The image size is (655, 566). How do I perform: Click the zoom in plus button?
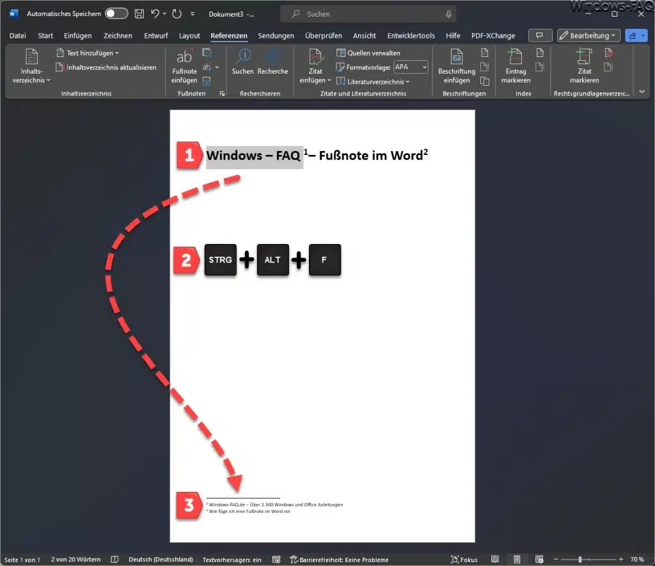621,560
